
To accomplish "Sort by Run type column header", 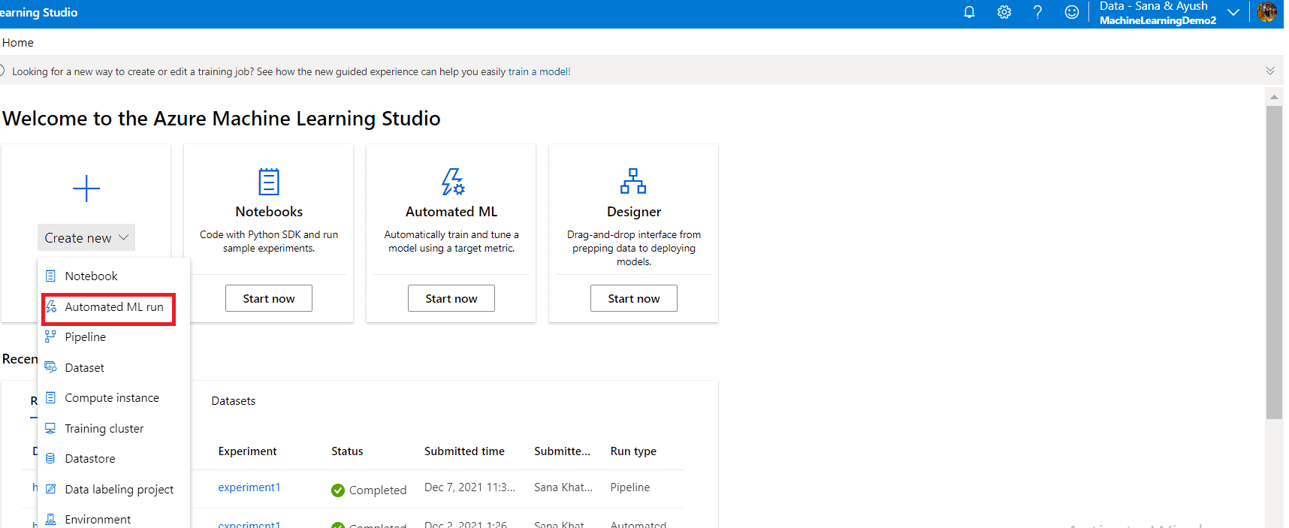I will pos(633,451).
